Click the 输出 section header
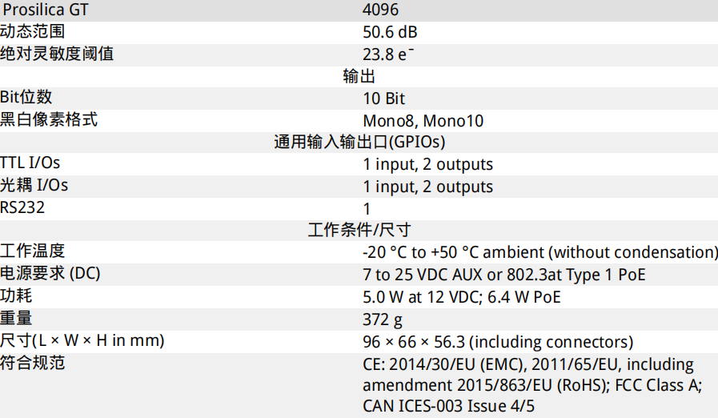Viewport: 718px width, 418px height. click(359, 76)
